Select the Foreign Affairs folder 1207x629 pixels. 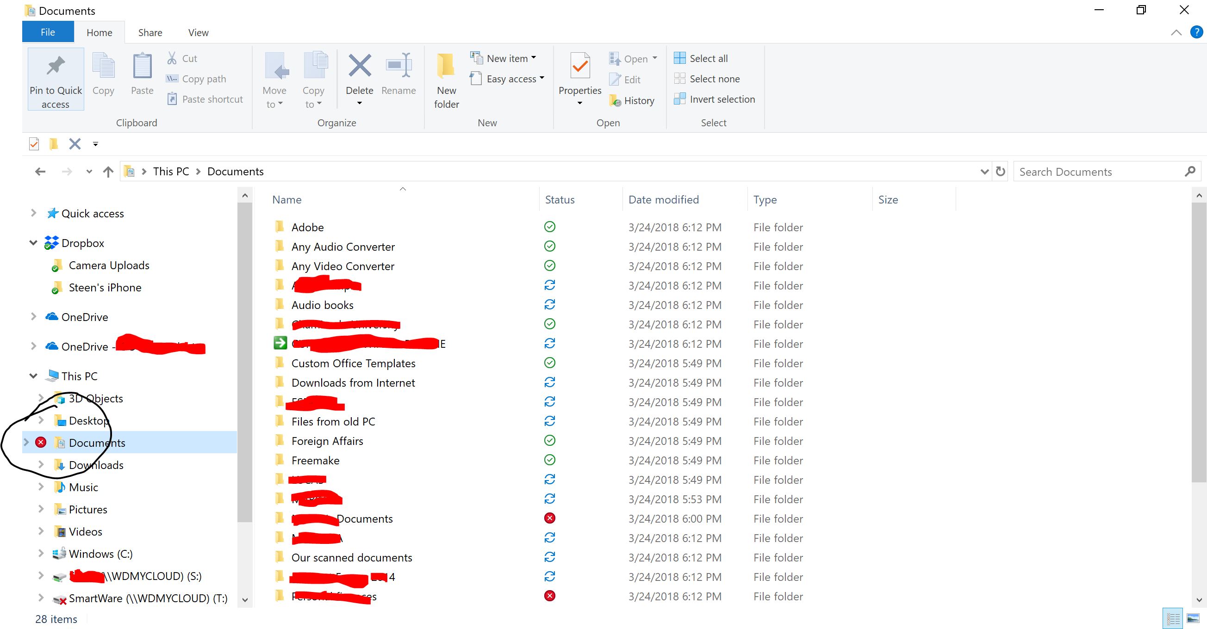coord(327,441)
